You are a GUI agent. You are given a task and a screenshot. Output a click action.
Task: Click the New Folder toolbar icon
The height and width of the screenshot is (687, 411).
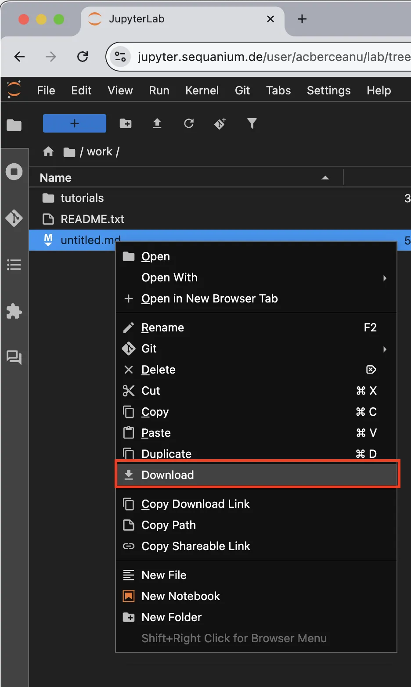click(126, 124)
